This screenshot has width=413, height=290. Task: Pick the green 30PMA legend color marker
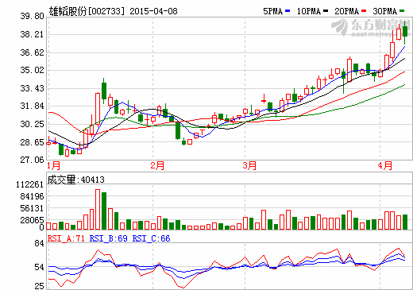coord(402,11)
